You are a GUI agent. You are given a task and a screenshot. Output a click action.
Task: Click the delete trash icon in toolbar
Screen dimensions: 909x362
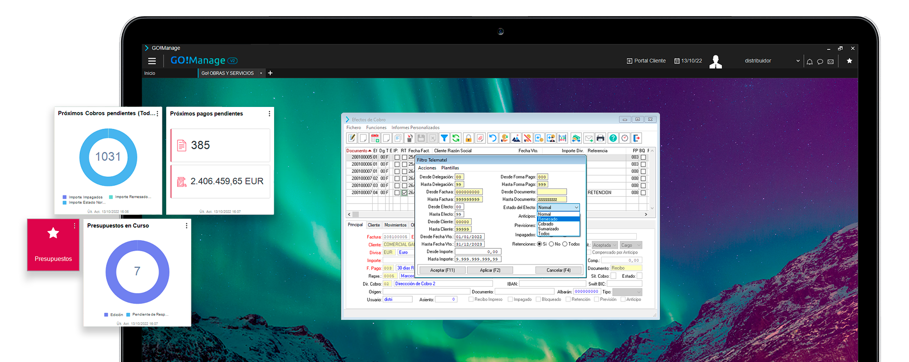[410, 138]
